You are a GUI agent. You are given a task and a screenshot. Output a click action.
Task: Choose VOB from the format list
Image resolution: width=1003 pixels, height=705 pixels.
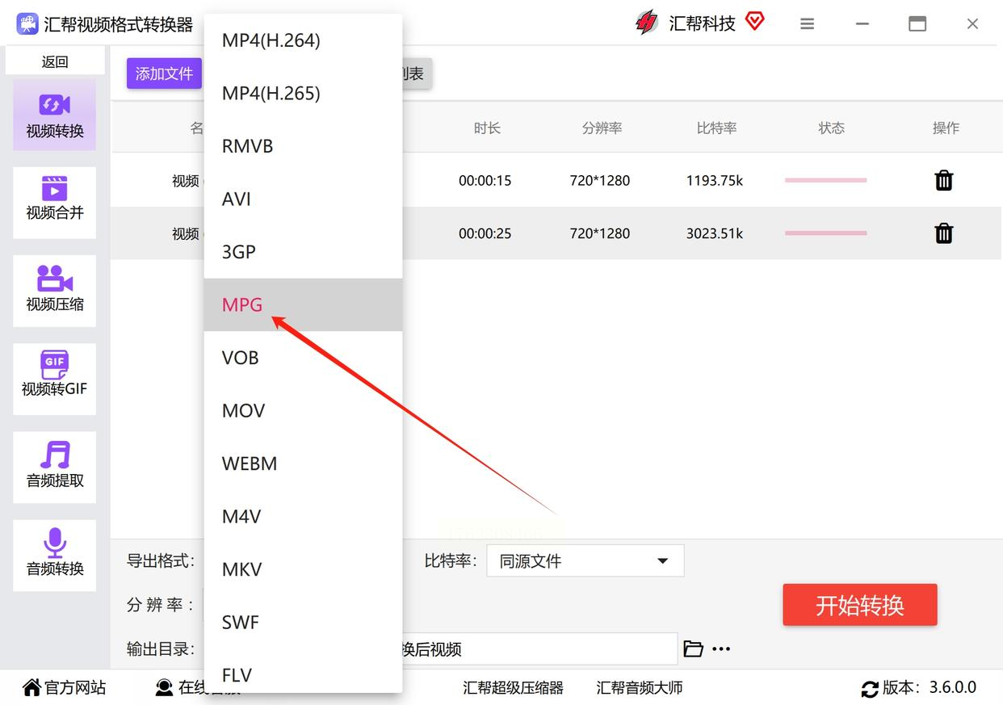[x=303, y=358]
